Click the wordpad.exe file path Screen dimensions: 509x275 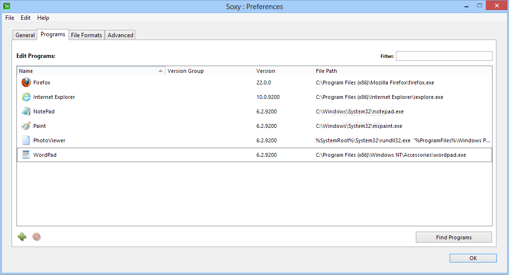point(391,155)
